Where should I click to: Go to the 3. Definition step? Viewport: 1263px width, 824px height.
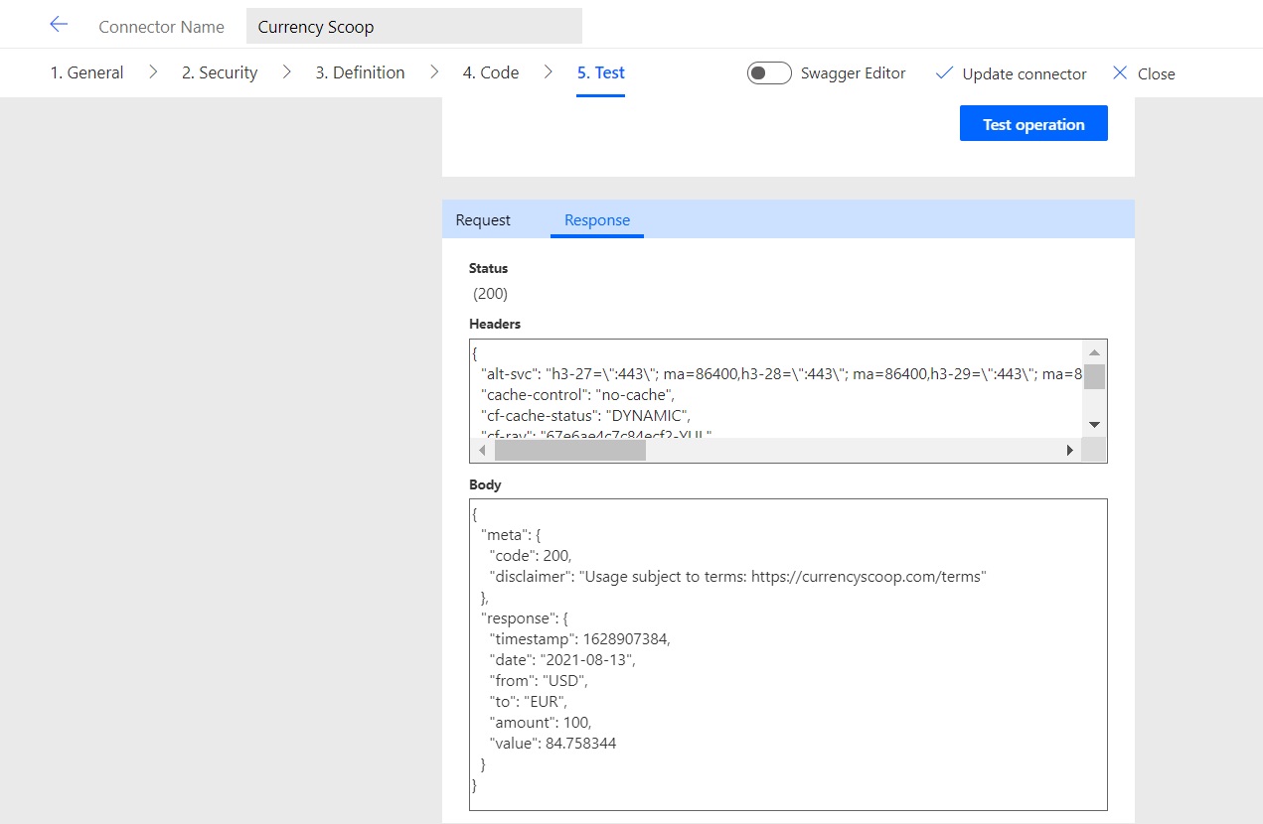point(359,72)
